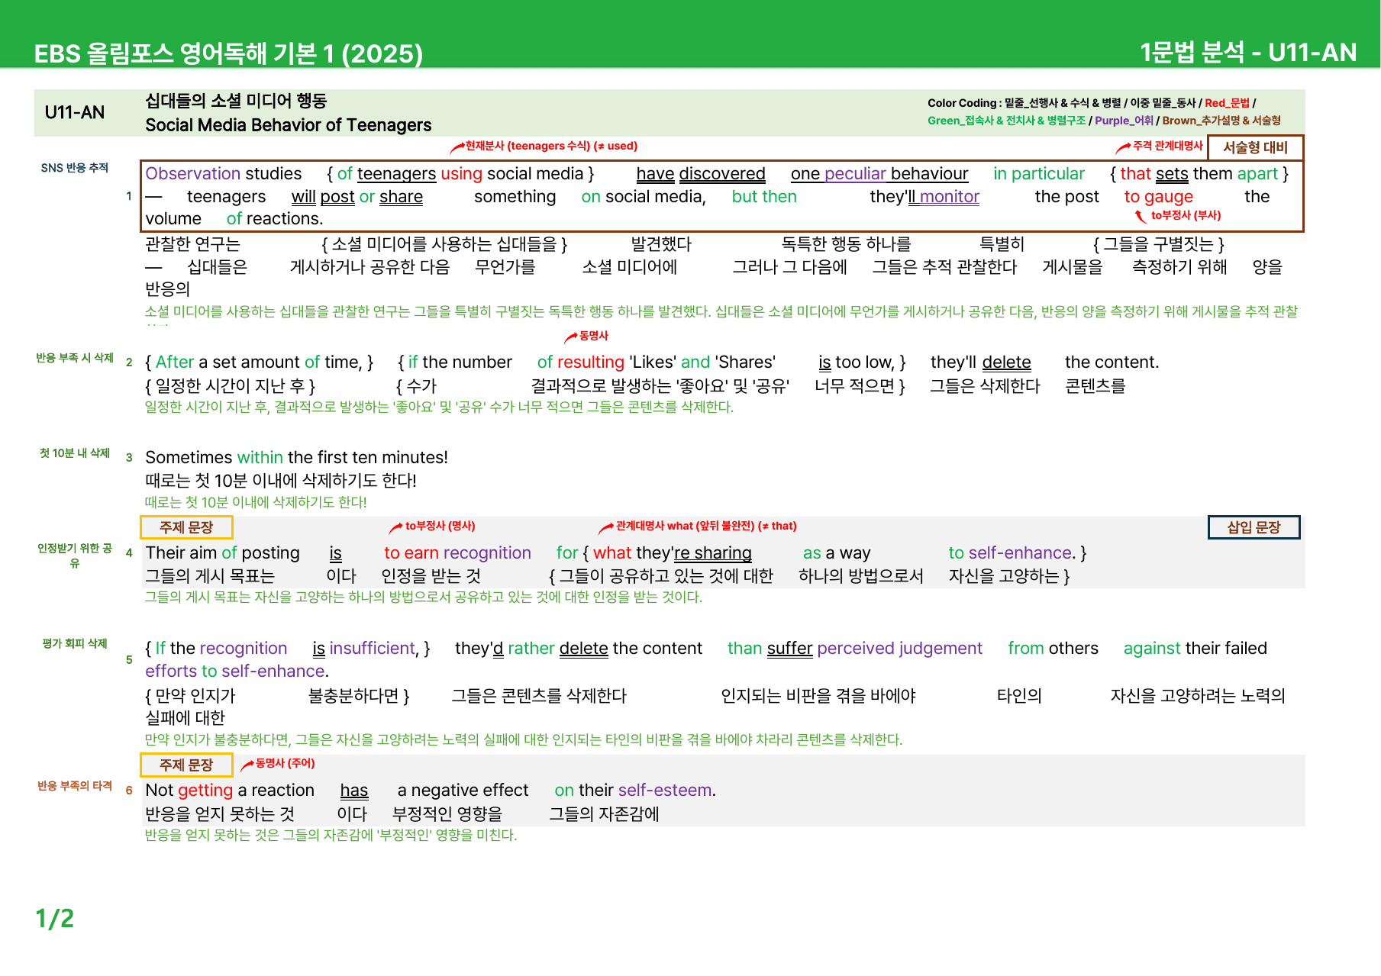Click the phrase 'to self-enhance.' in sentence 4

(1012, 552)
